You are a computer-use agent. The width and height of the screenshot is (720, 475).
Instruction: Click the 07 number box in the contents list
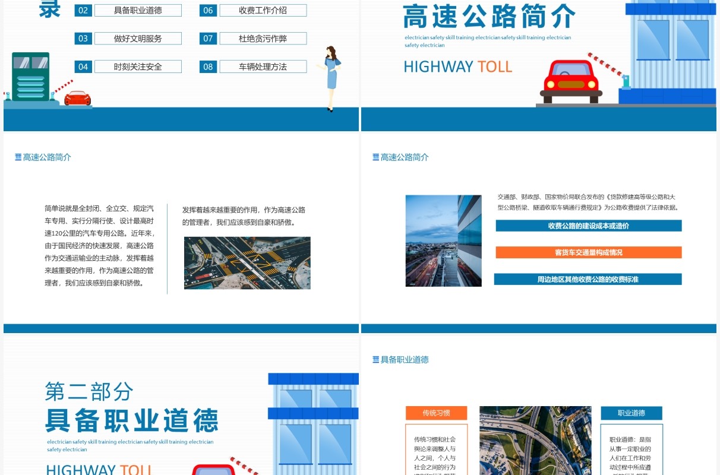pyautogui.click(x=208, y=39)
